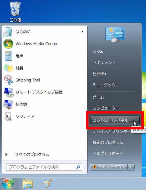Open デバイスとプリンター
146x190 pixels.
[x=112, y=131]
